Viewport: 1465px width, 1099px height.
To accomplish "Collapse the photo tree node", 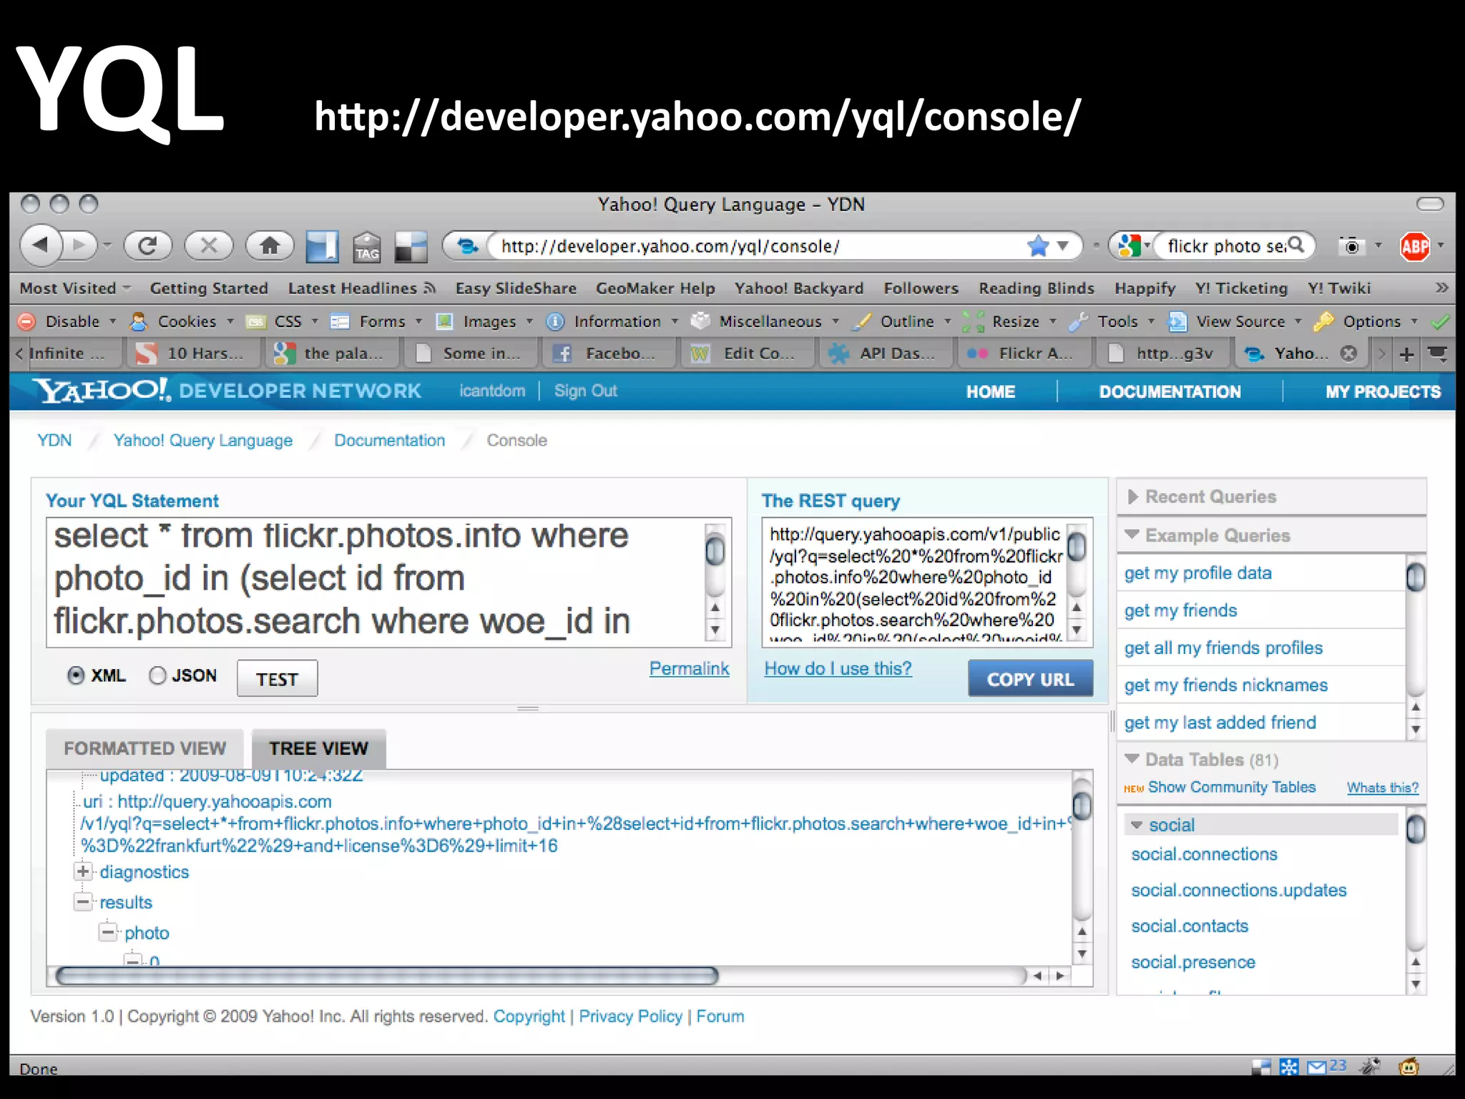I will pos(108,932).
